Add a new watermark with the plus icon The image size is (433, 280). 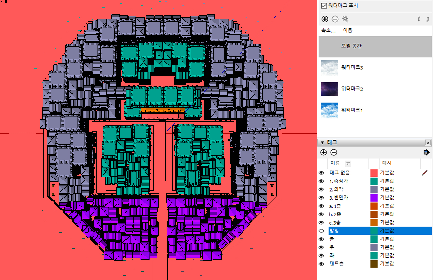pyautogui.click(x=325, y=19)
